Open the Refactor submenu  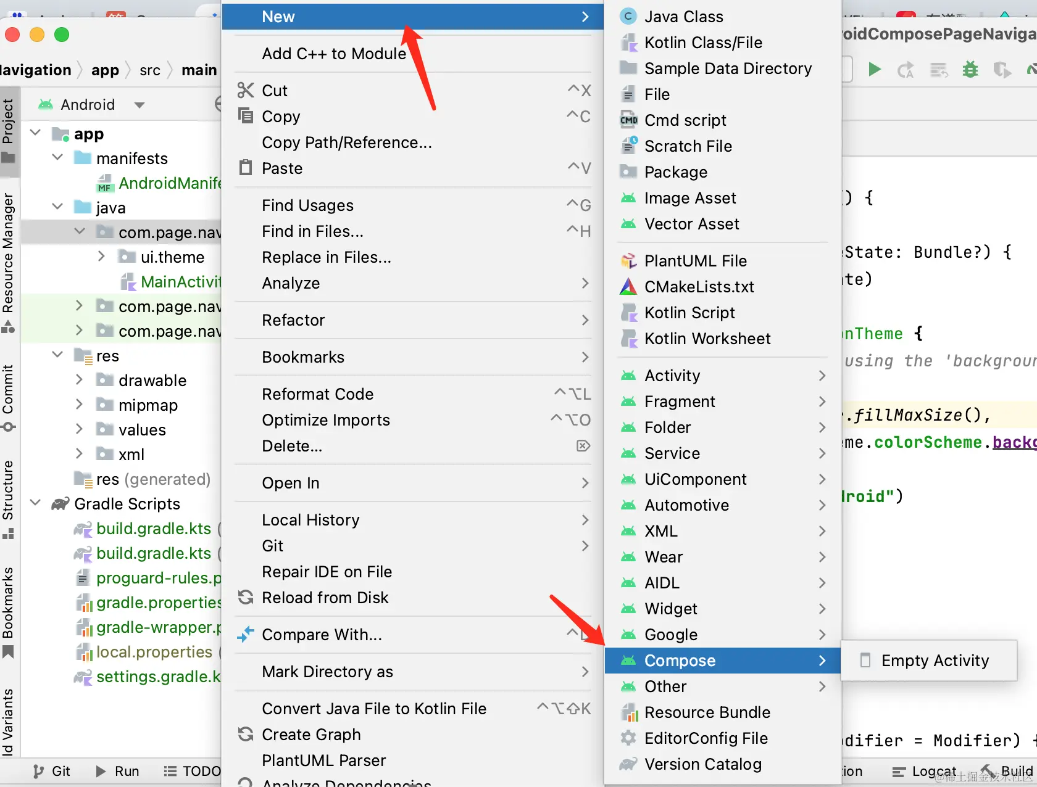(x=412, y=320)
